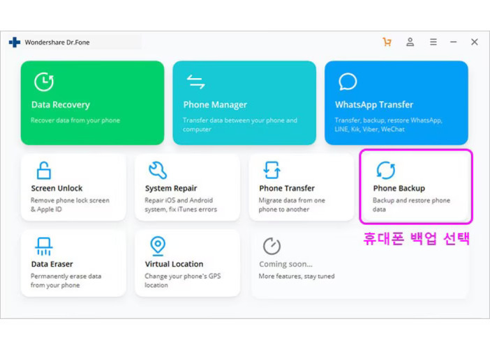Image resolution: width=490 pixels, height=349 pixels.
Task: Click 'More features, stay tuned' text
Action: coord(297,277)
